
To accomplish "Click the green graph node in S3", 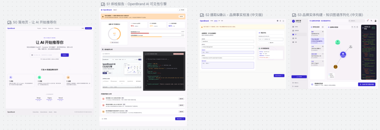I will click(x=337, y=42).
